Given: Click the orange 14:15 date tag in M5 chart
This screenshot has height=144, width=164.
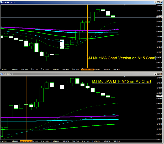Looking at the screenshot, I should [x=26, y=141].
